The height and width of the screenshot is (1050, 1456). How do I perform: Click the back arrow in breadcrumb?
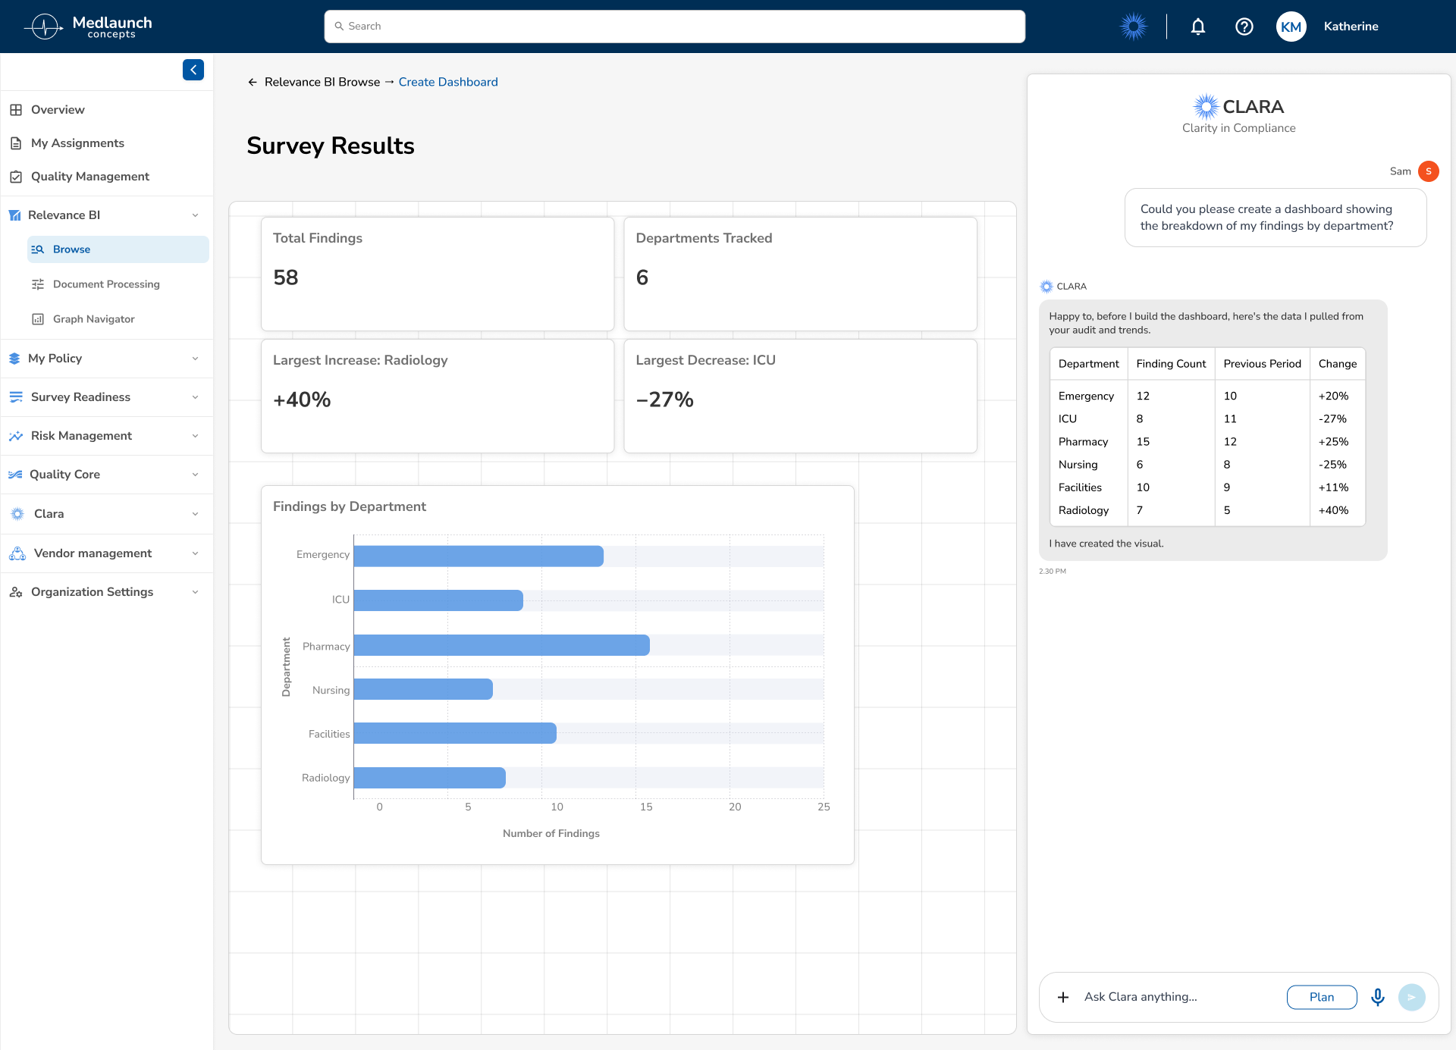pyautogui.click(x=253, y=82)
